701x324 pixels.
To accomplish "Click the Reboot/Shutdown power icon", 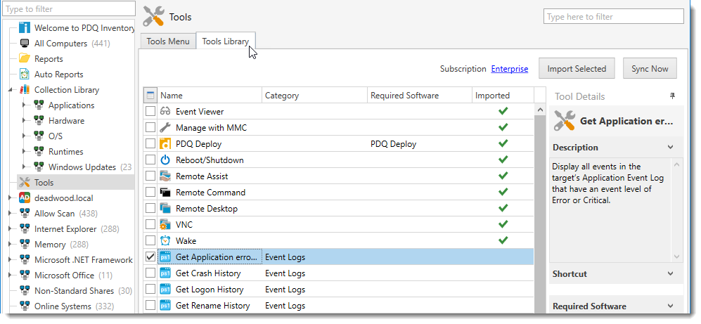I will point(165,160).
